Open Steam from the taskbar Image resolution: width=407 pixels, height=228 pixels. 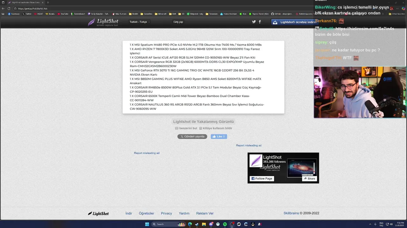tap(197, 224)
